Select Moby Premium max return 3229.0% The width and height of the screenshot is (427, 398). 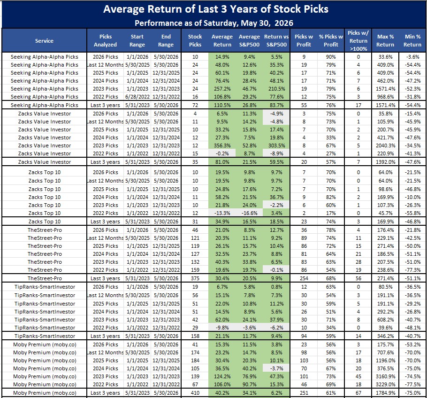(385, 384)
